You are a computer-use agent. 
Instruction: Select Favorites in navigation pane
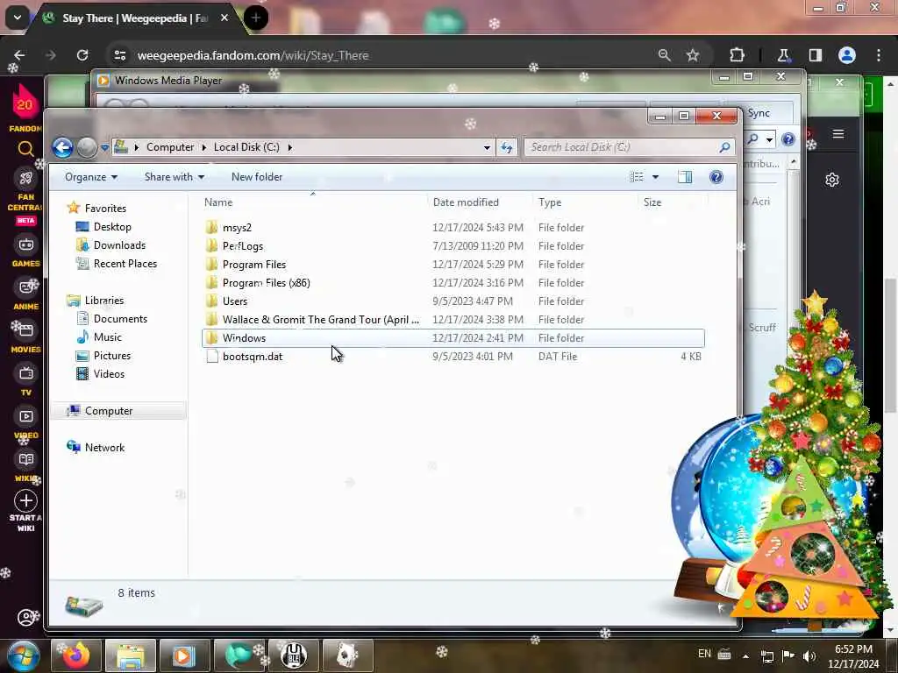pyautogui.click(x=105, y=209)
